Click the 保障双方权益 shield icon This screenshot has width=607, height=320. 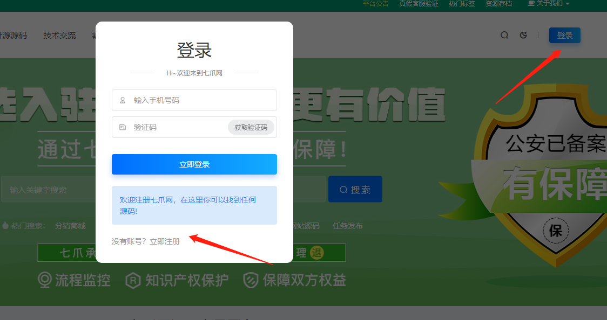(251, 280)
